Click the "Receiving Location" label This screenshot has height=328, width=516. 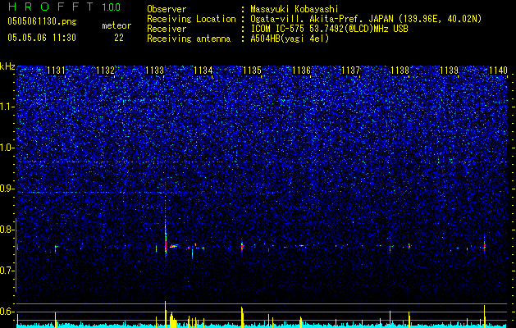(191, 20)
